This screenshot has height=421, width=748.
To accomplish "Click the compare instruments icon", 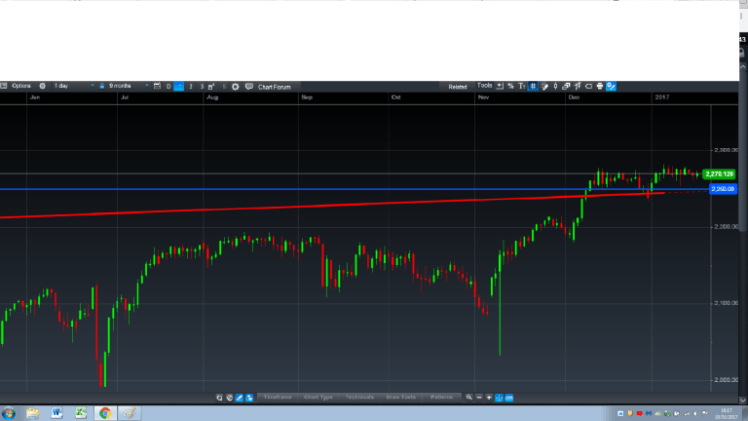I will pyautogui.click(x=578, y=86).
